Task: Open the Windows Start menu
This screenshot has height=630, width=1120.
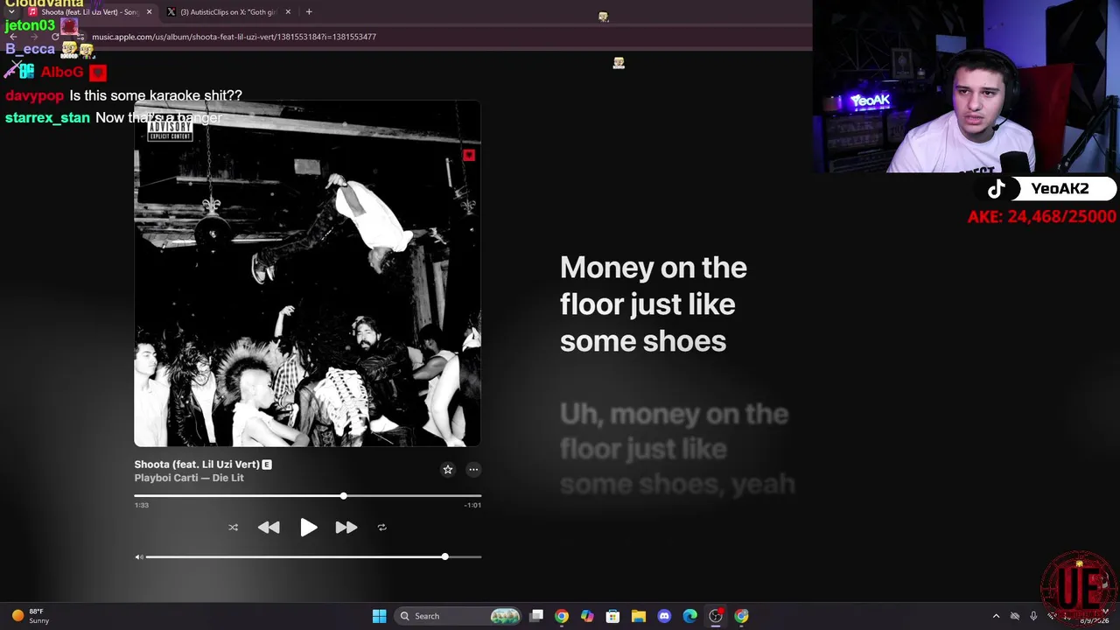Action: click(x=379, y=616)
